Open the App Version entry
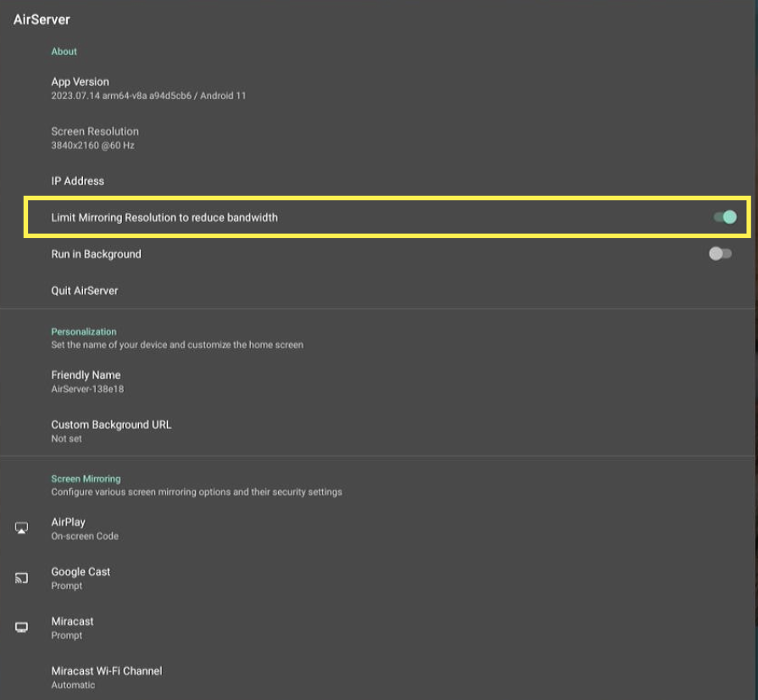The height and width of the screenshot is (700, 758). [x=81, y=88]
